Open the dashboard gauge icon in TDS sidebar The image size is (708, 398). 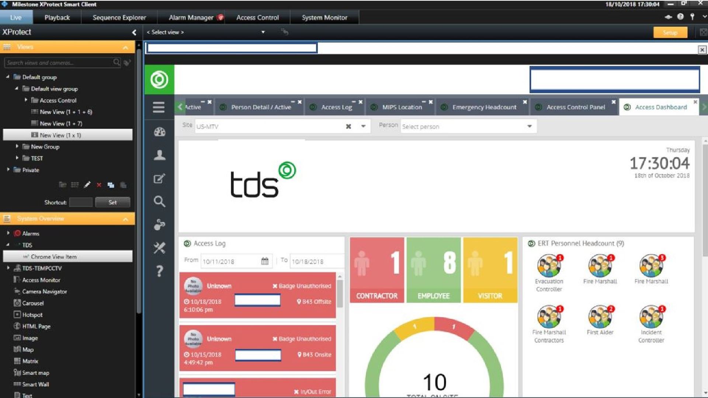[159, 132]
